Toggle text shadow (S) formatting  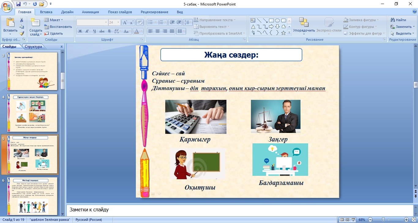coord(109,31)
